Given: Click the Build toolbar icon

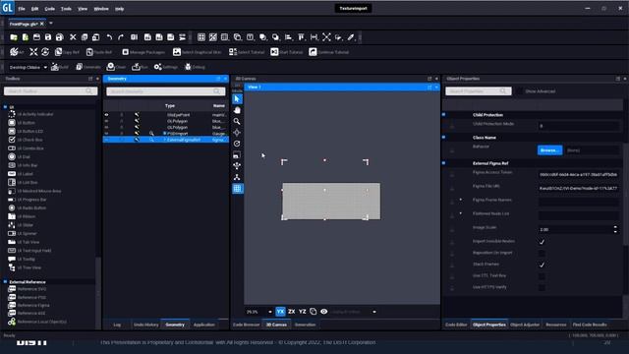Looking at the screenshot, I should pos(55,67).
